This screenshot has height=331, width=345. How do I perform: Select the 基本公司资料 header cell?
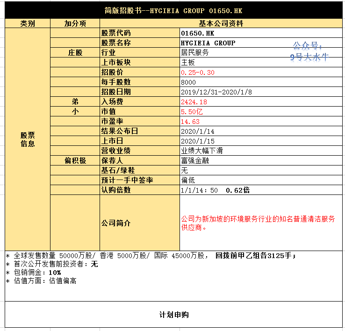coord(221,23)
